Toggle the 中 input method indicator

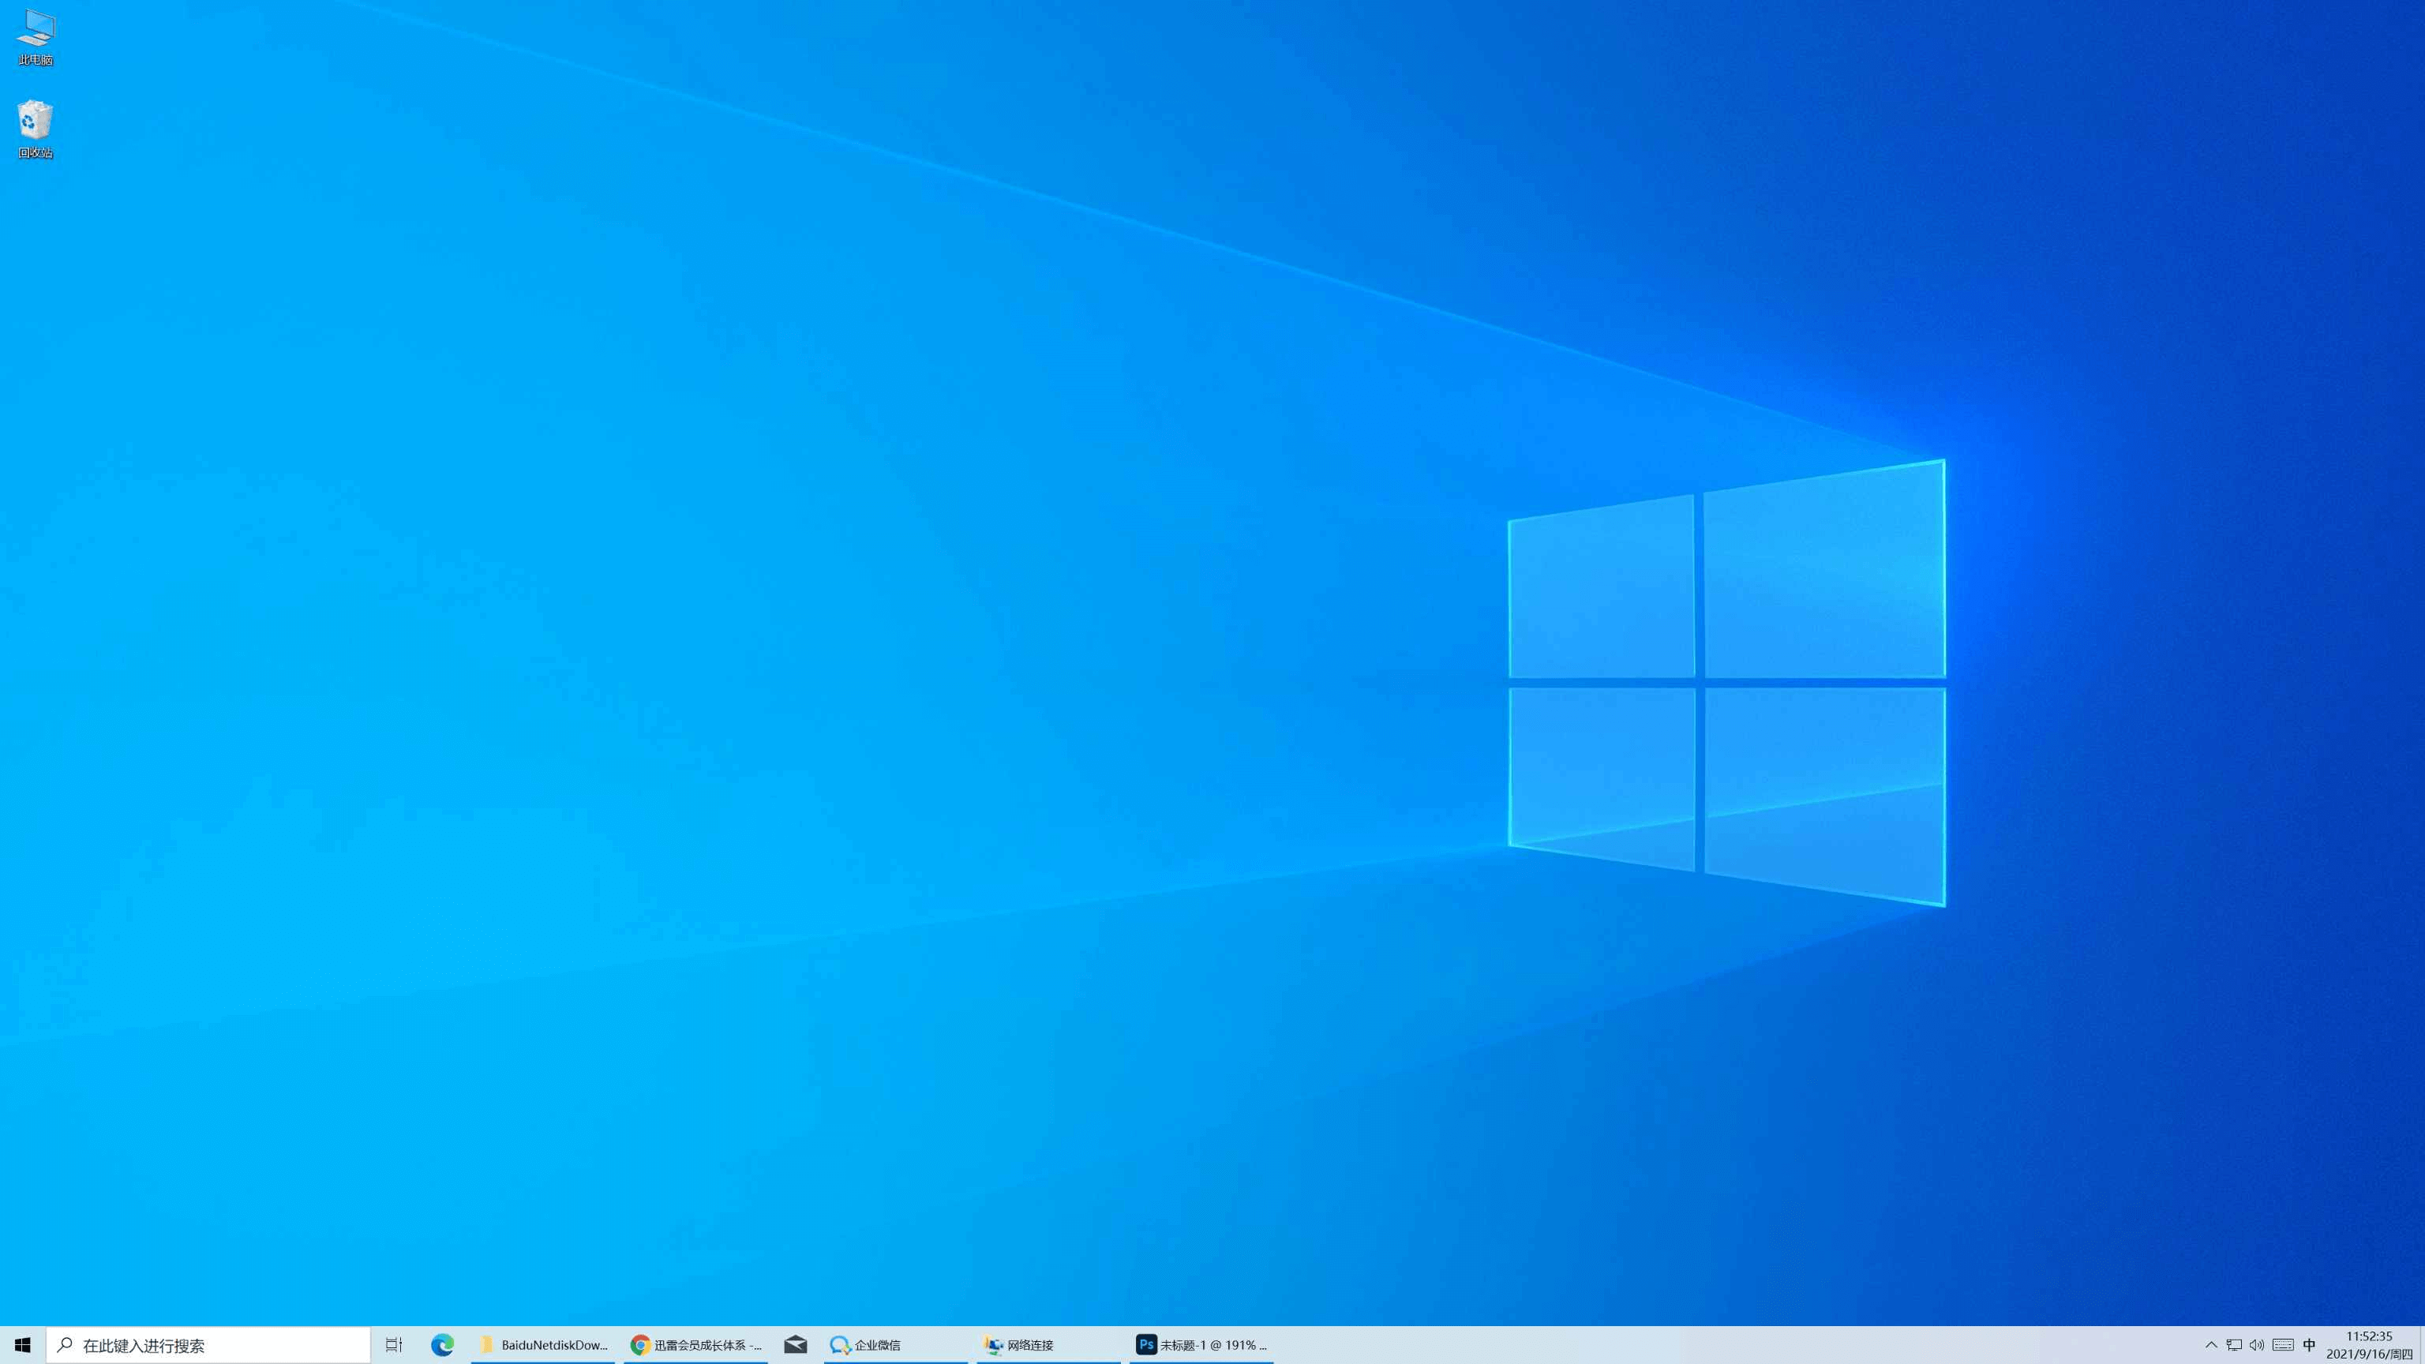click(2309, 1345)
